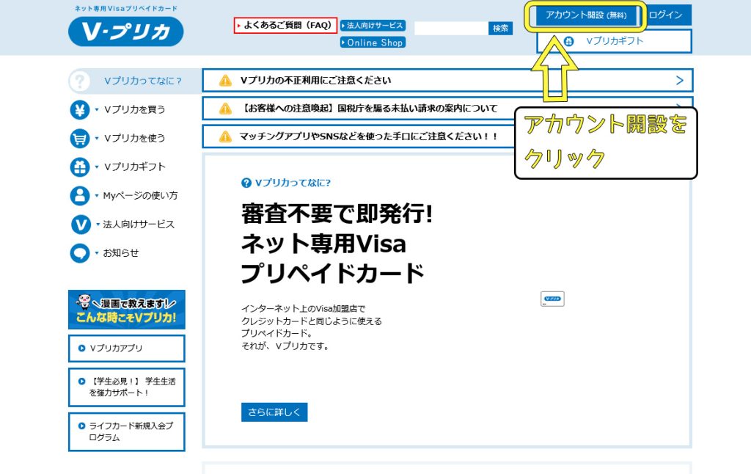Select the 法人向けサービス header menu item
751x474 pixels.
pos(373,24)
